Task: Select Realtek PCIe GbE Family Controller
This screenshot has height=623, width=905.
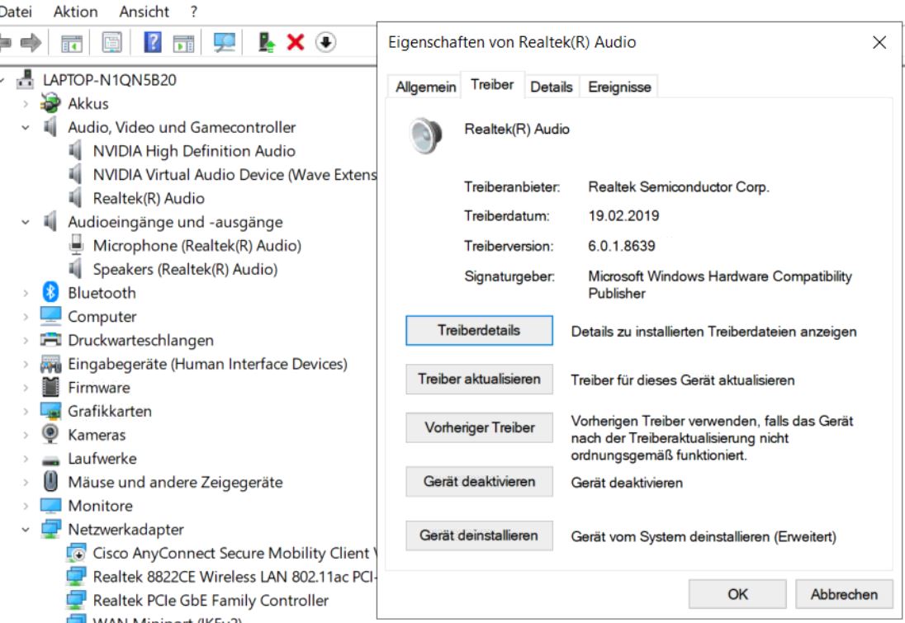Action: [211, 601]
